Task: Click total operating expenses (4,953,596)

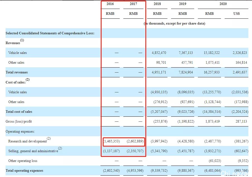Action: pos(135,171)
